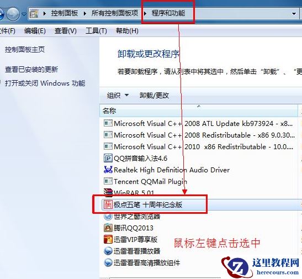Click 打开或关闭 Windows 功能 link
Screen dimensions: 302x279
[x=45, y=83]
